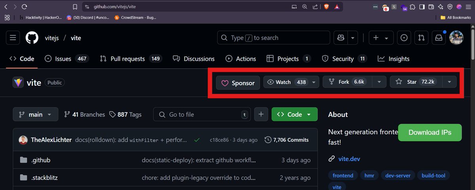Open the notifications inbox icon
475x190 pixels.
439,38
